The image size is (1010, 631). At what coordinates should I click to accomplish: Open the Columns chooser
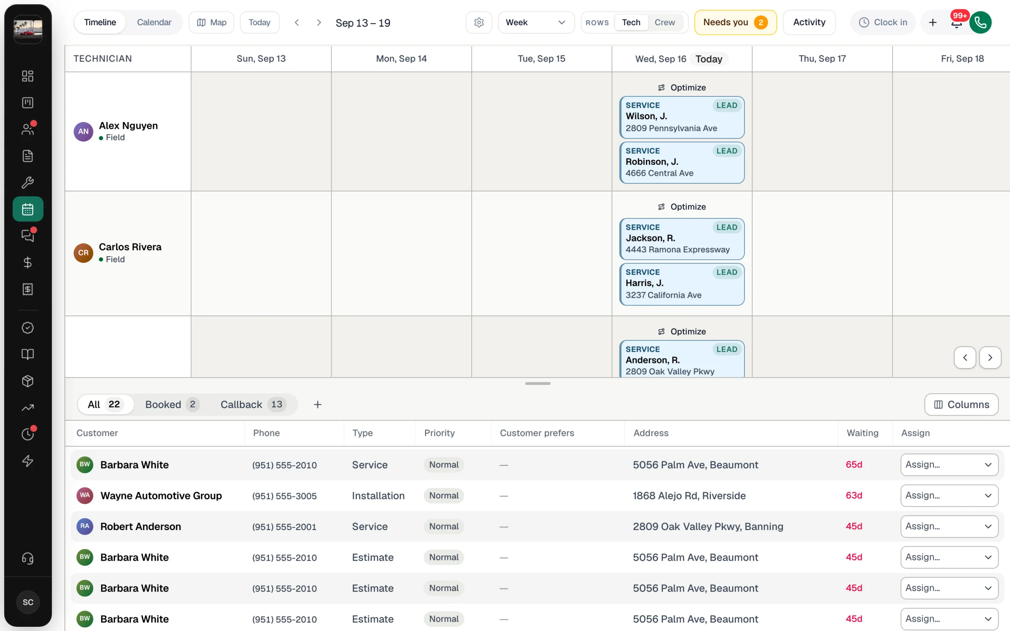pos(961,404)
